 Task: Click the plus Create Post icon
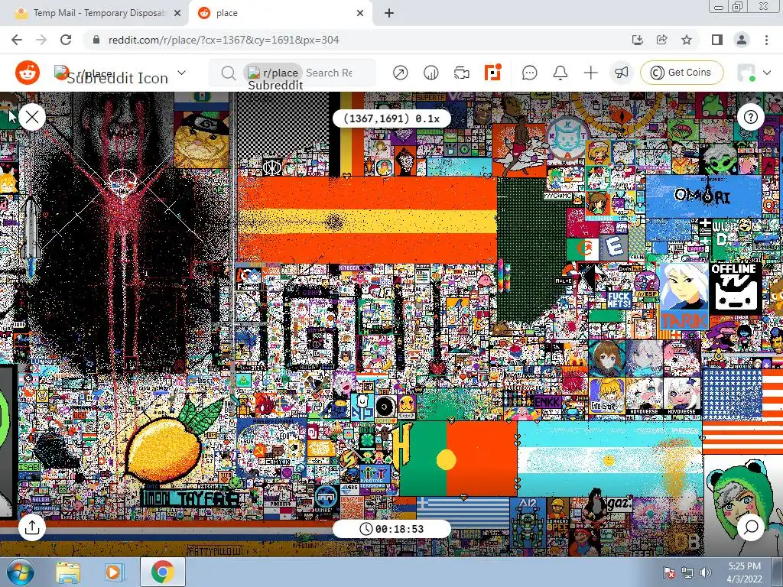pos(591,73)
